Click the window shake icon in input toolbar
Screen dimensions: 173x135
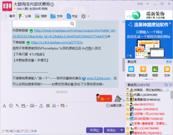pyautogui.click(x=17, y=106)
